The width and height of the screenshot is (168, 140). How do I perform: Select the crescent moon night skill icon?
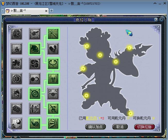pos(16,123)
